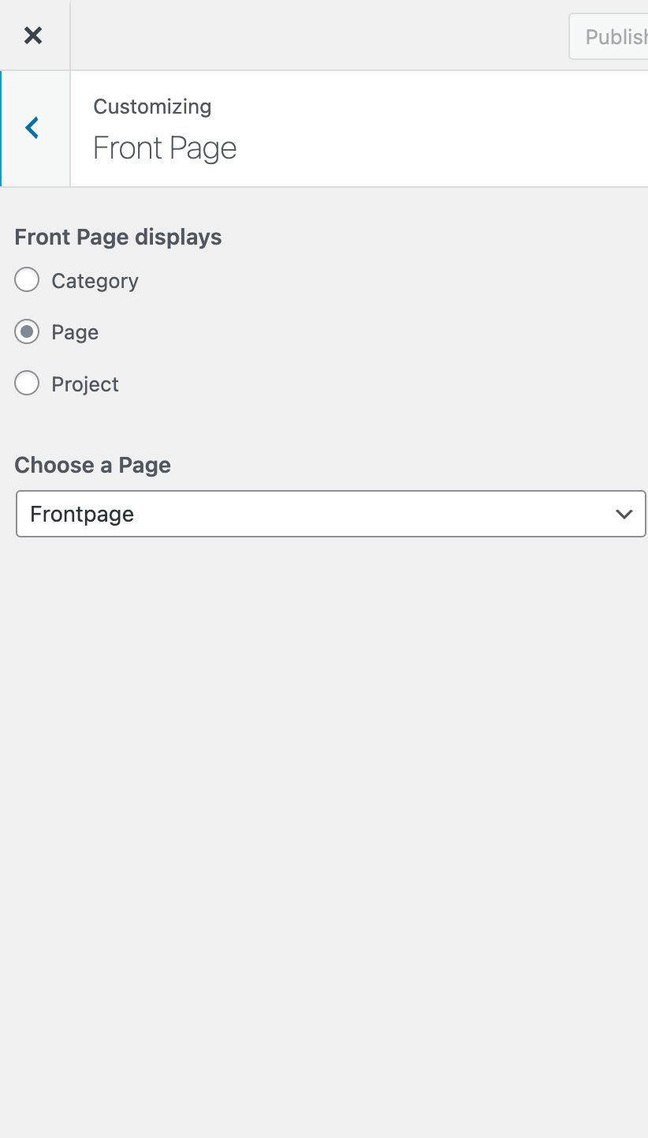Click the Front Page heading
The height and width of the screenshot is (1138, 648).
(x=164, y=148)
